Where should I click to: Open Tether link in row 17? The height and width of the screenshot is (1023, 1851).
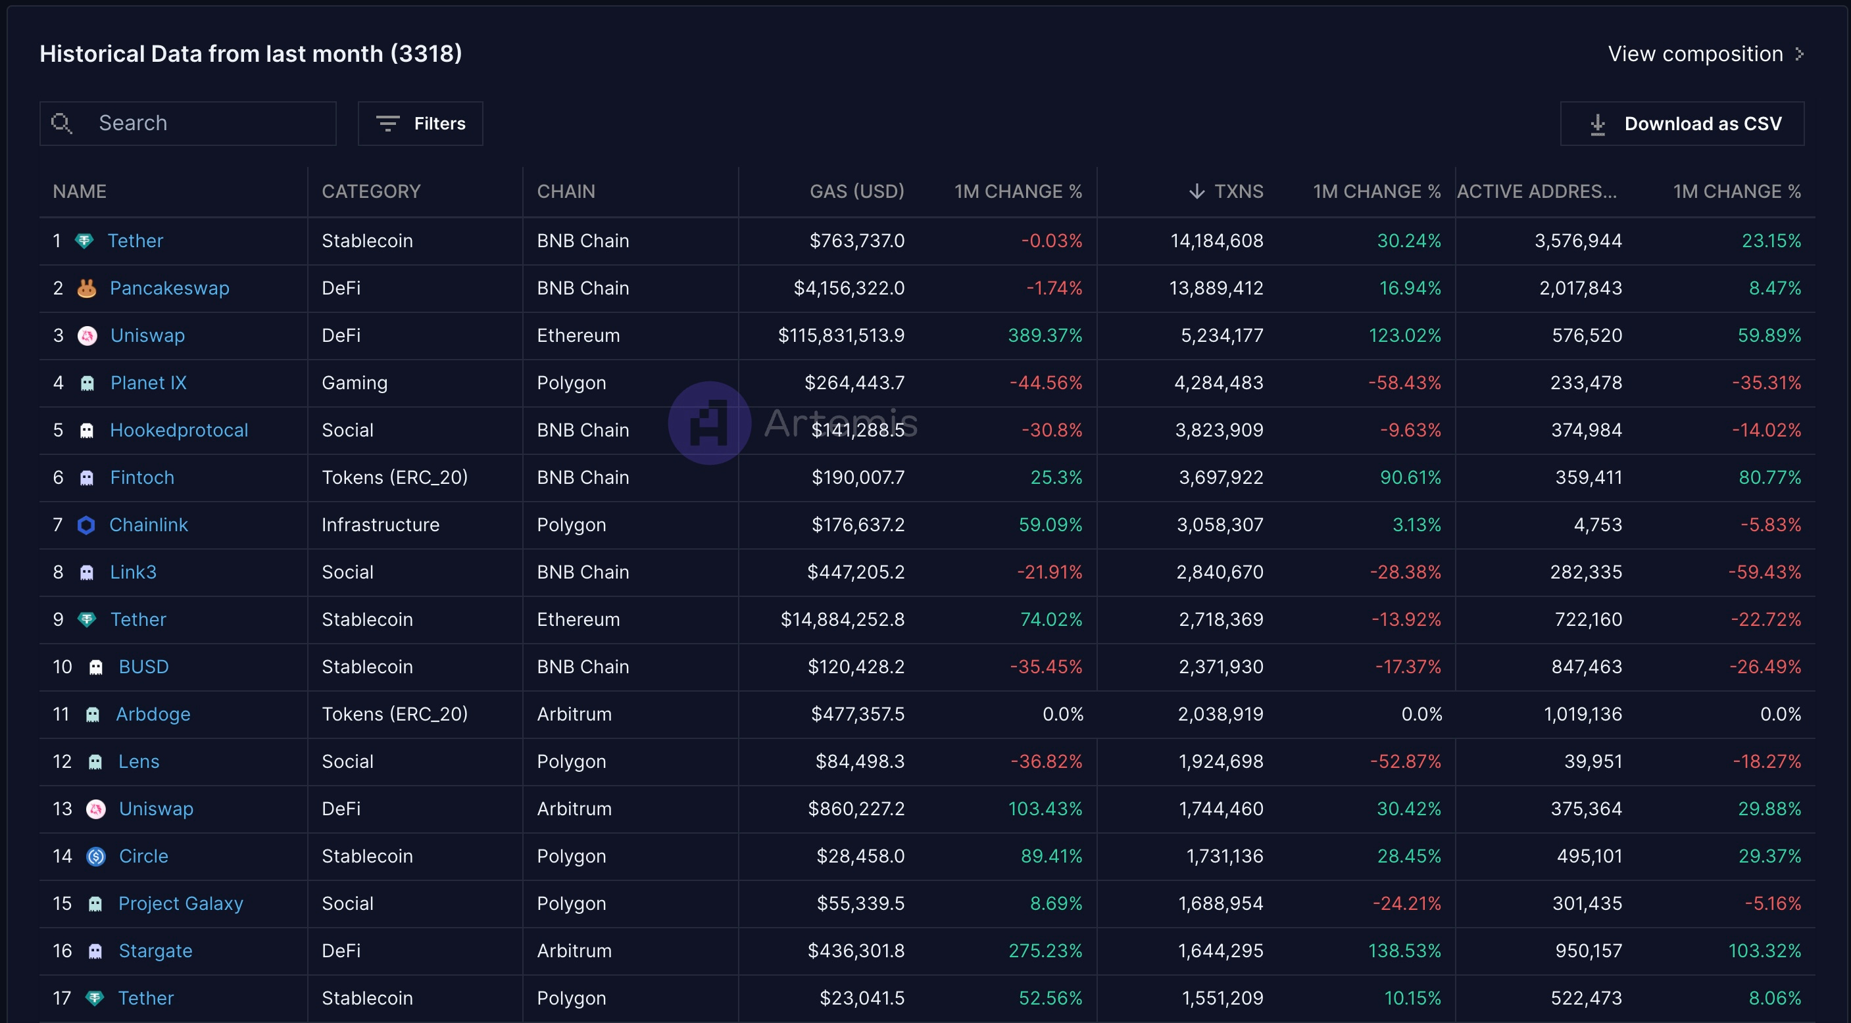(x=146, y=998)
